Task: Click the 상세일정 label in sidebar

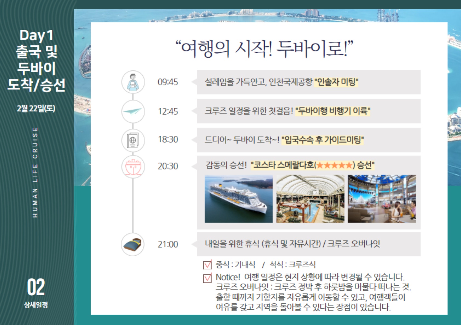Action: pyautogui.click(x=36, y=305)
